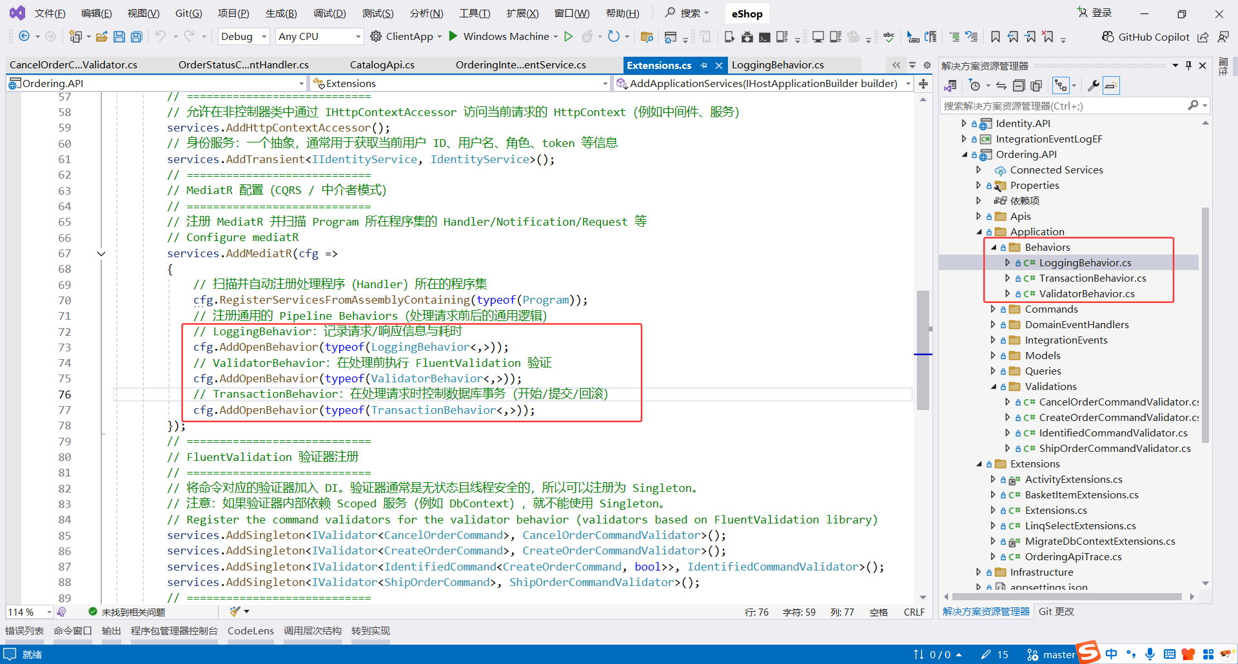1238x664 pixels.
Task: Collapse the Validations folder
Action: (994, 387)
